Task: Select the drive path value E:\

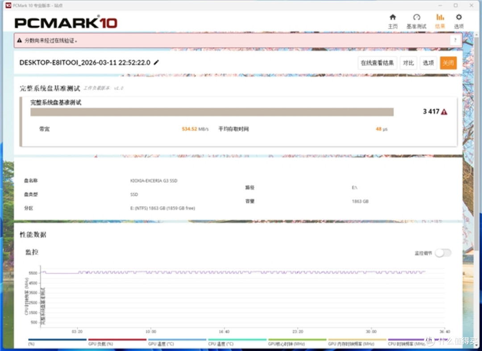Action: click(x=354, y=188)
